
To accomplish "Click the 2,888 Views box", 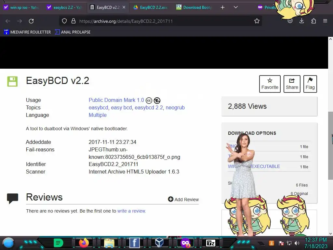I will pos(269,106).
